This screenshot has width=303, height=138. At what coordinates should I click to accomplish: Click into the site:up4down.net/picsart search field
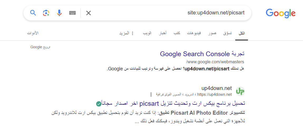169,13
